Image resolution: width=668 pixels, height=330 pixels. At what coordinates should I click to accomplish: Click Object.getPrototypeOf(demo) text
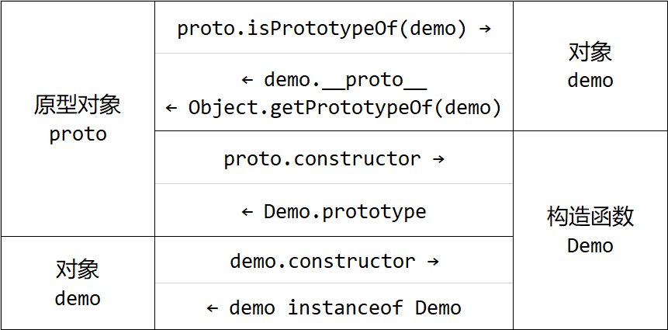click(344, 108)
